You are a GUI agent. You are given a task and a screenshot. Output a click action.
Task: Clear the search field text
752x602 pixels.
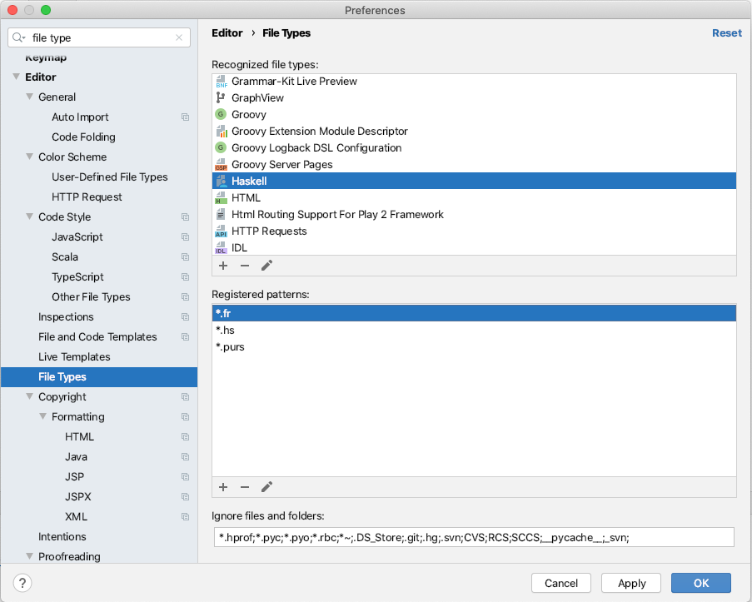pos(179,38)
